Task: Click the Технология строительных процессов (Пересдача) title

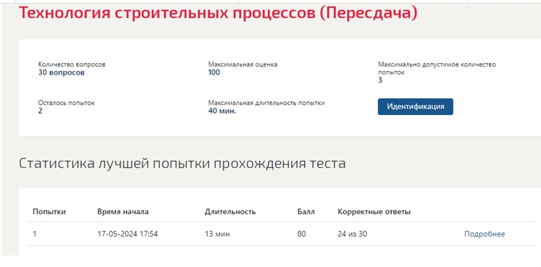Action: [218, 13]
